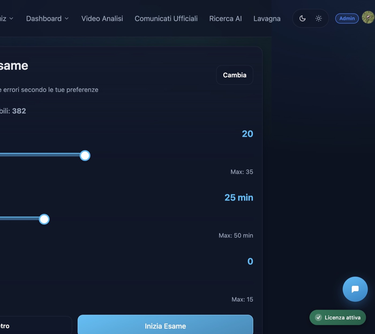
Task: Open the chat bubble floating button
Action: click(355, 289)
